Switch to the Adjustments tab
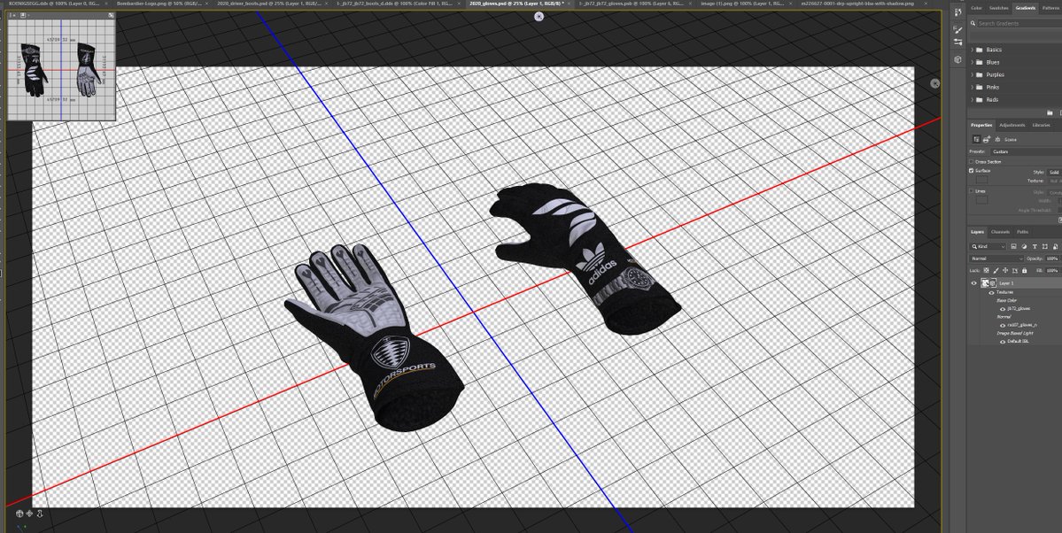Viewport: 1062px width, 533px height. pyautogui.click(x=1012, y=126)
